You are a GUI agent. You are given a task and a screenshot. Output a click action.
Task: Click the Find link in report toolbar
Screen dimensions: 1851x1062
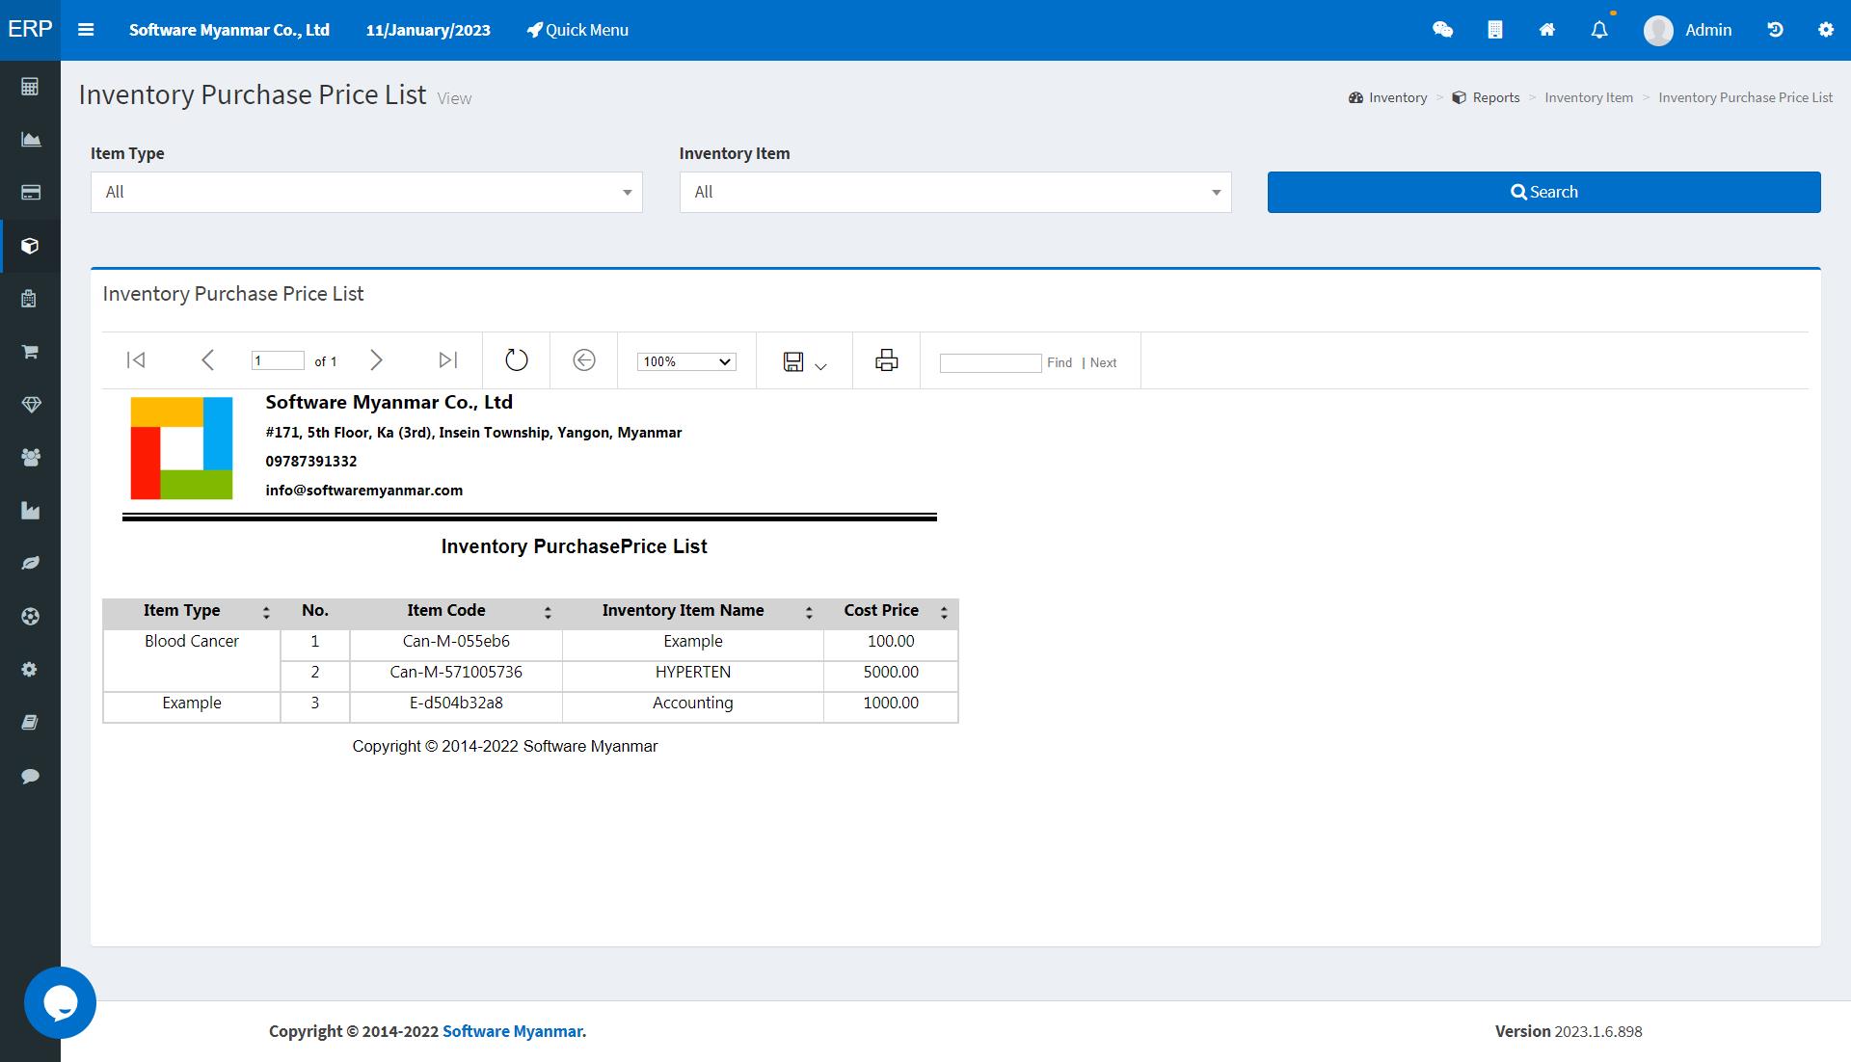1060,362
